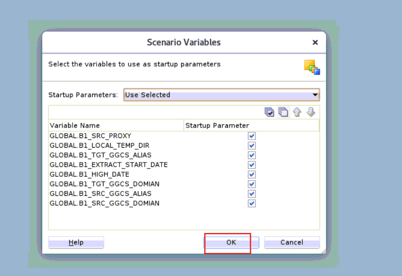This screenshot has height=276, width=402.
Task: Disable GLOBAL.B1_LOCAL_TEMP_DIR as startup parameter
Action: pyautogui.click(x=252, y=145)
